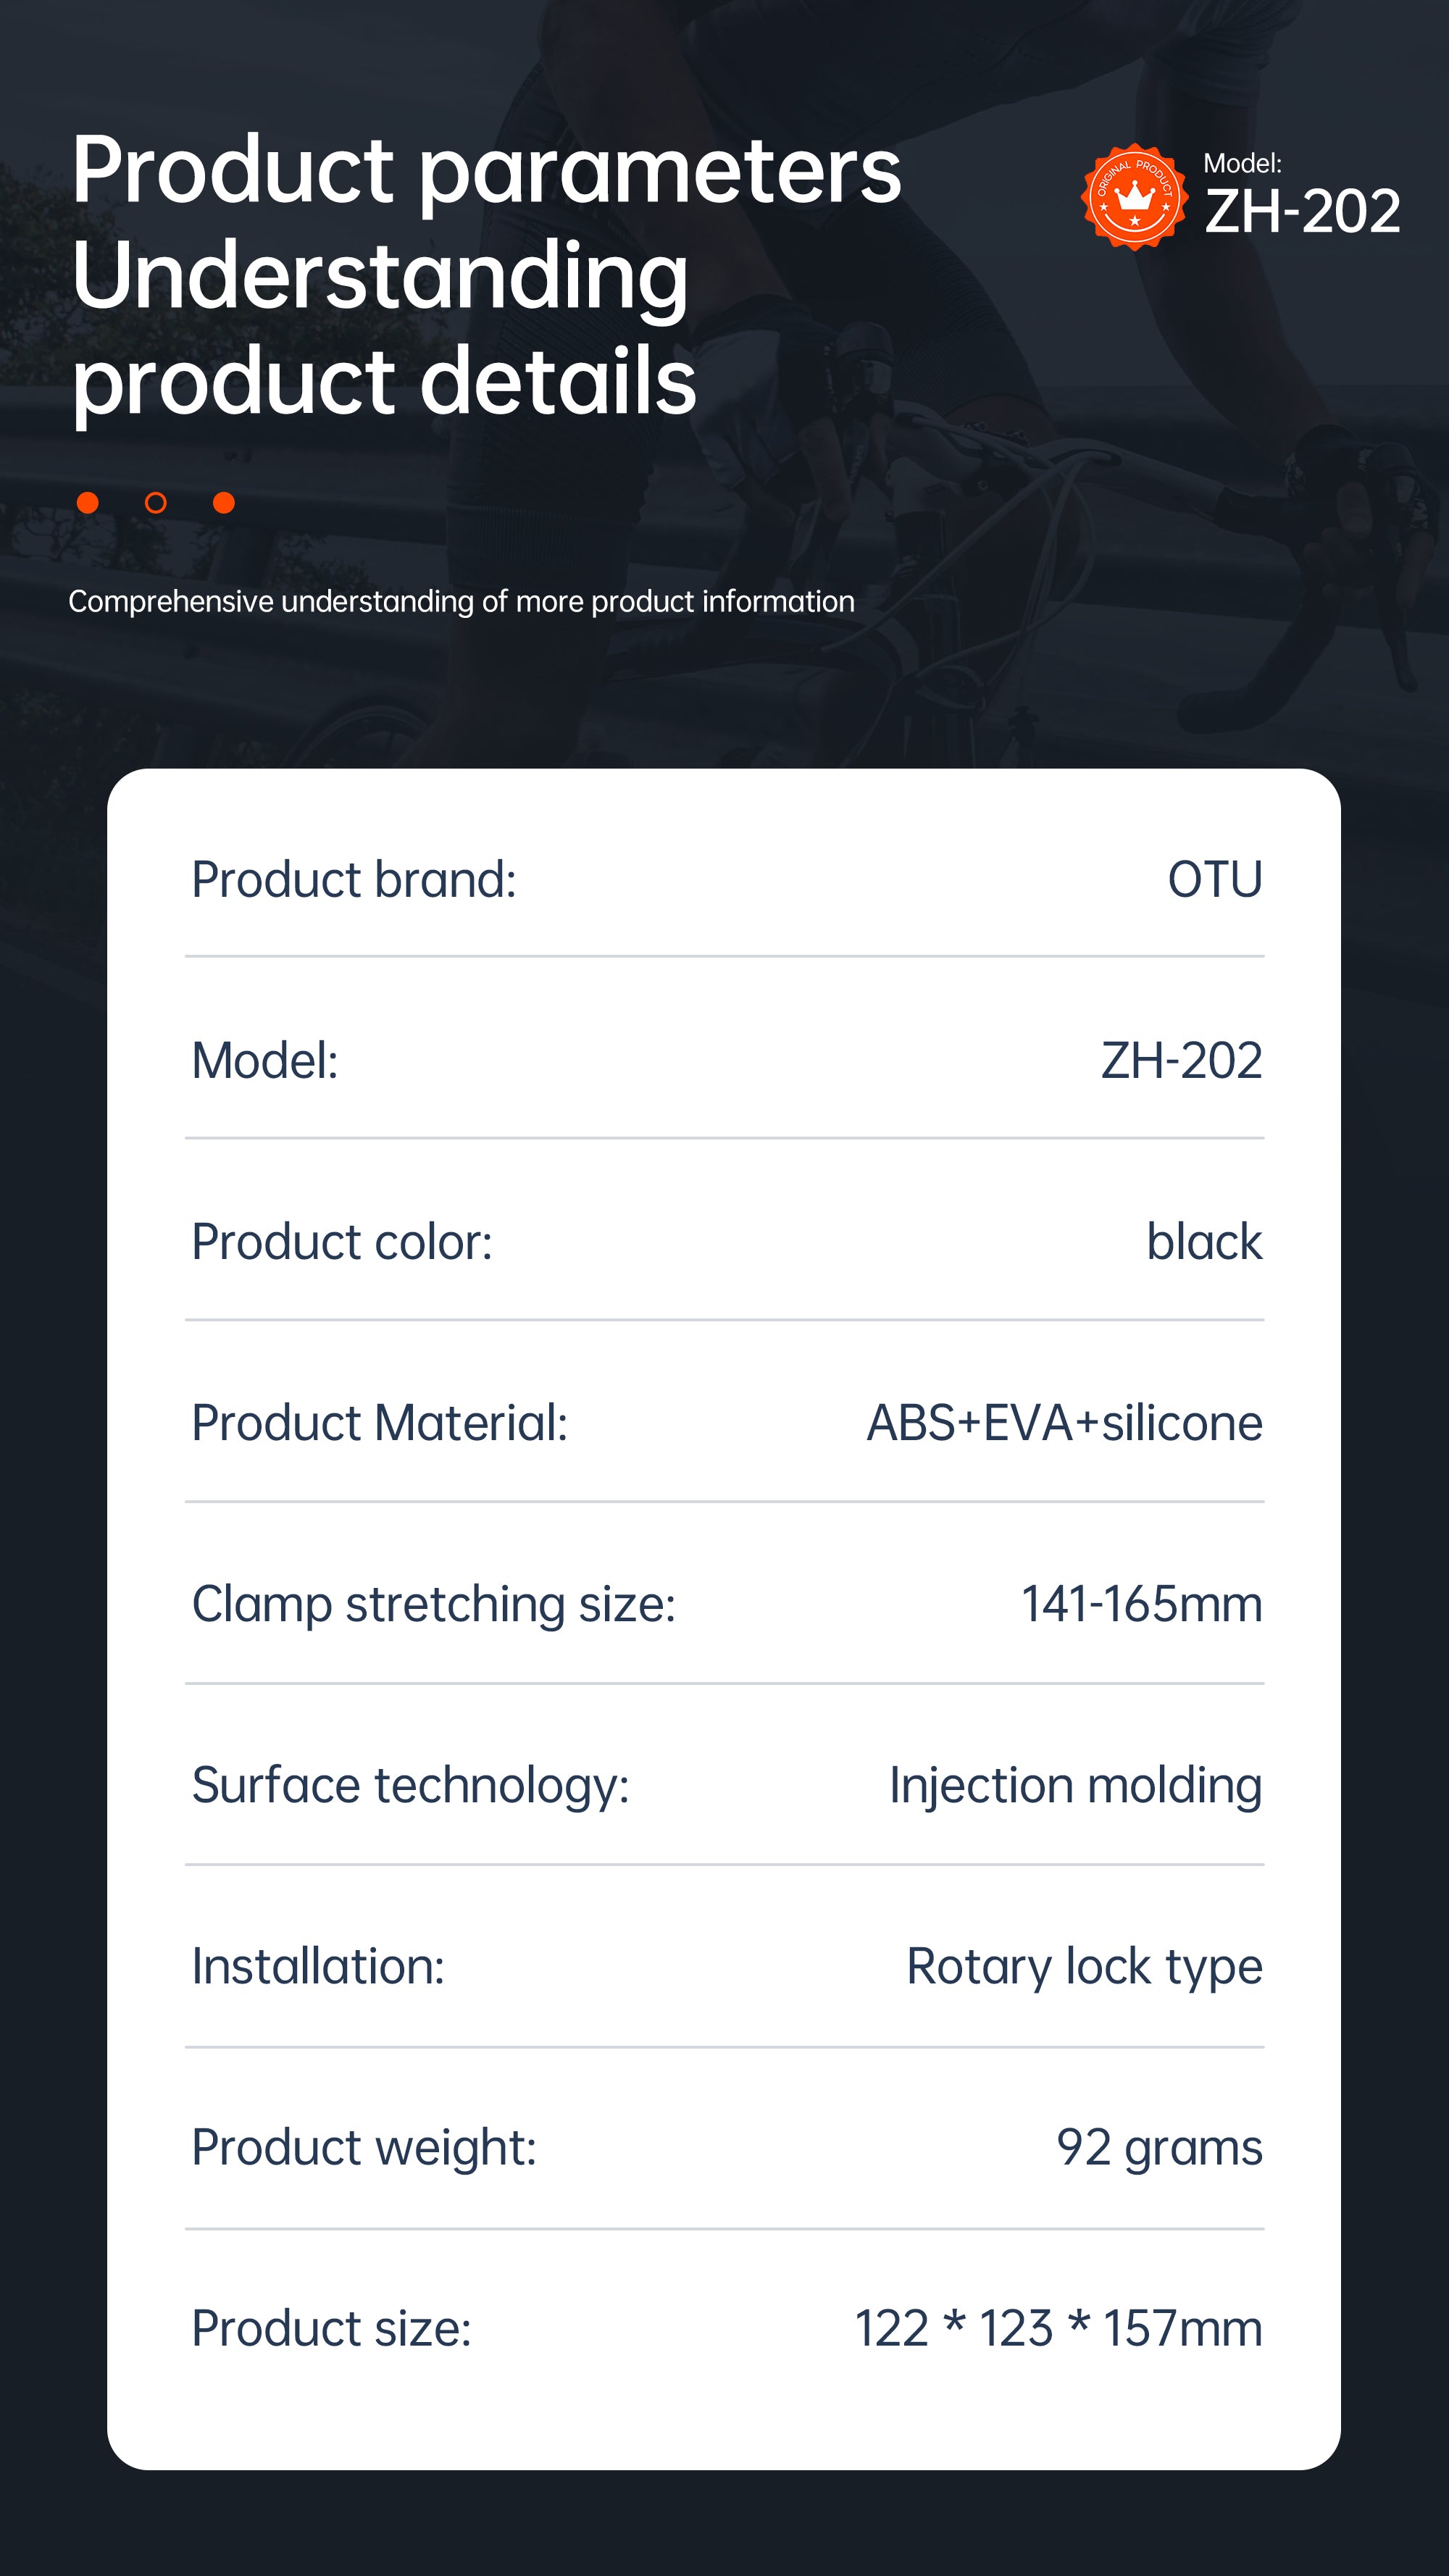Click the "product details" heading line
1449x2576 pixels.
pos(384,381)
